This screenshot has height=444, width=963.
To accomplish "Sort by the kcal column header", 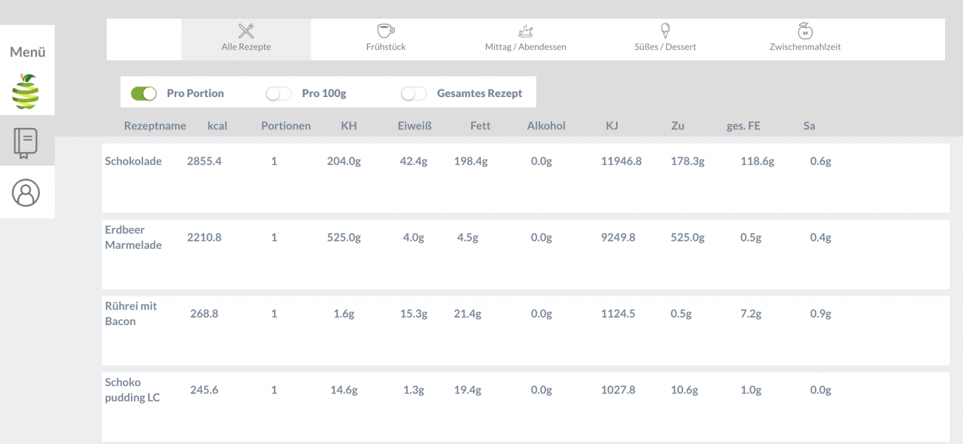I will pyautogui.click(x=217, y=126).
